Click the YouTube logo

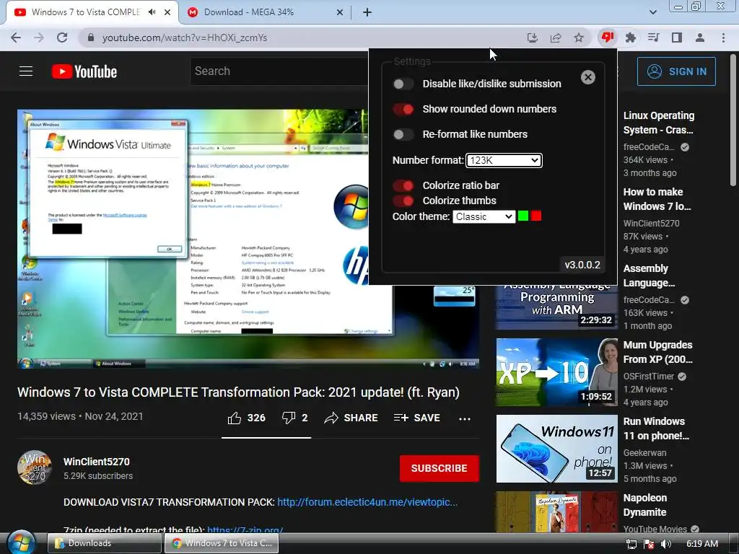click(x=84, y=71)
